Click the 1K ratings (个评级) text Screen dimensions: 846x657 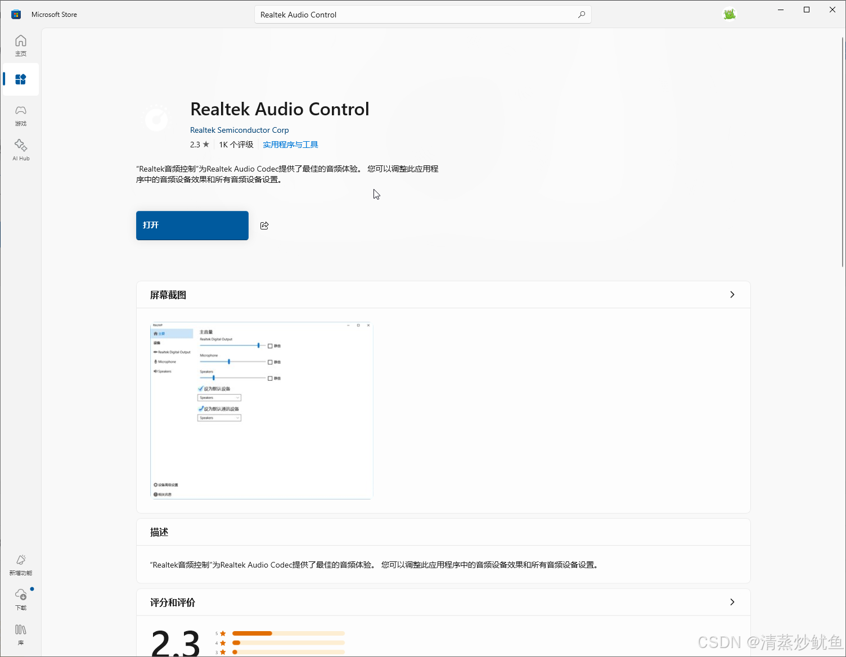pos(236,145)
